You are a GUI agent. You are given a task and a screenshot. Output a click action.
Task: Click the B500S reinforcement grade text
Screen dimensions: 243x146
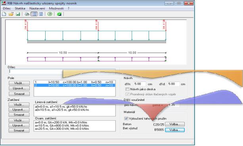[159, 130]
